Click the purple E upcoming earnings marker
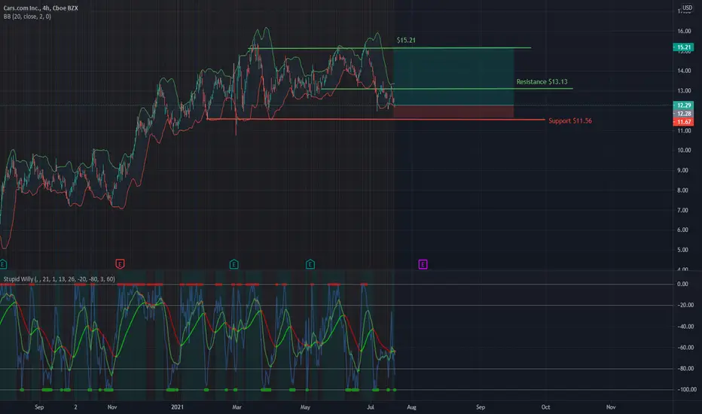This screenshot has height=414, width=702. tap(423, 264)
